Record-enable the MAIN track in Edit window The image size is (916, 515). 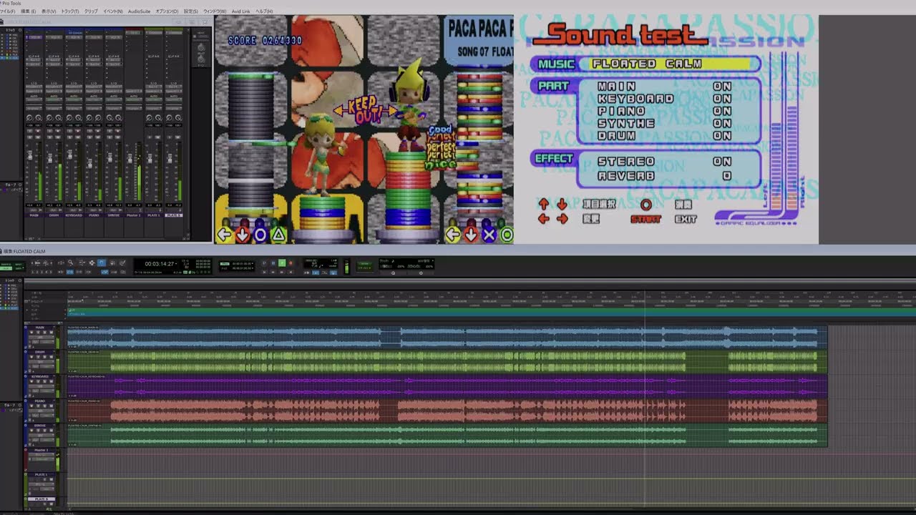tap(30, 333)
